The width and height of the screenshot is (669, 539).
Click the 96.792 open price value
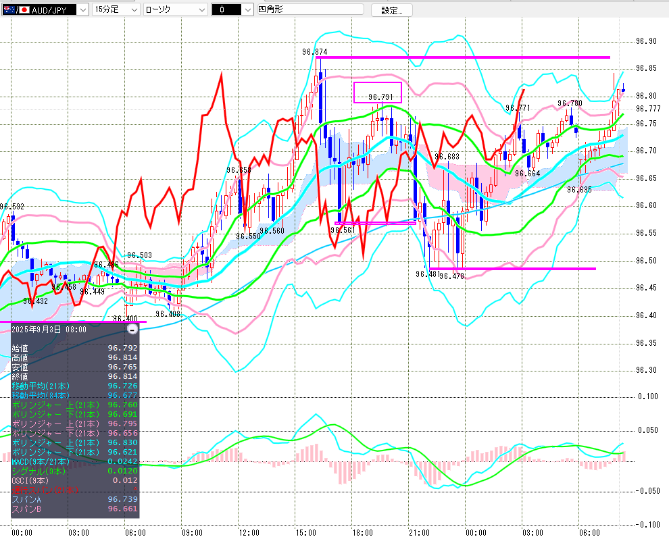tap(122, 348)
